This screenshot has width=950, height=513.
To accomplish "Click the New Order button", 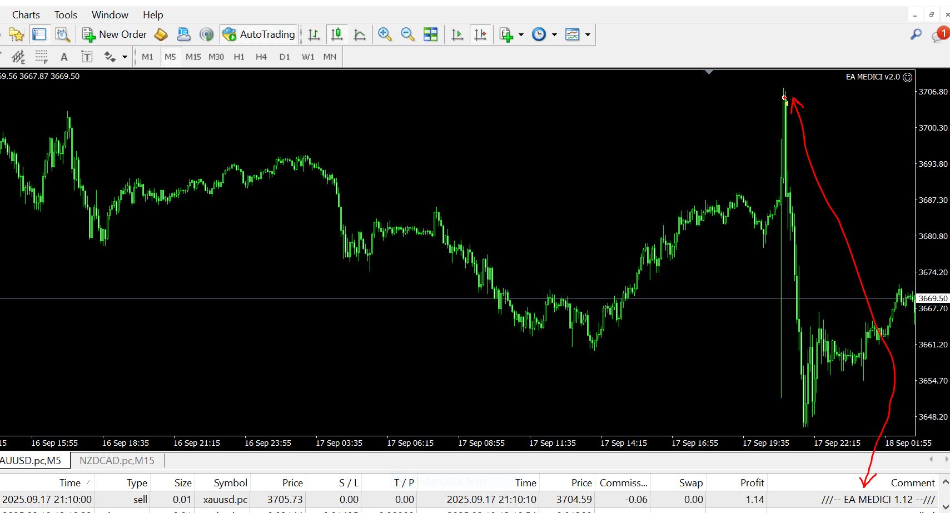I will [x=115, y=34].
